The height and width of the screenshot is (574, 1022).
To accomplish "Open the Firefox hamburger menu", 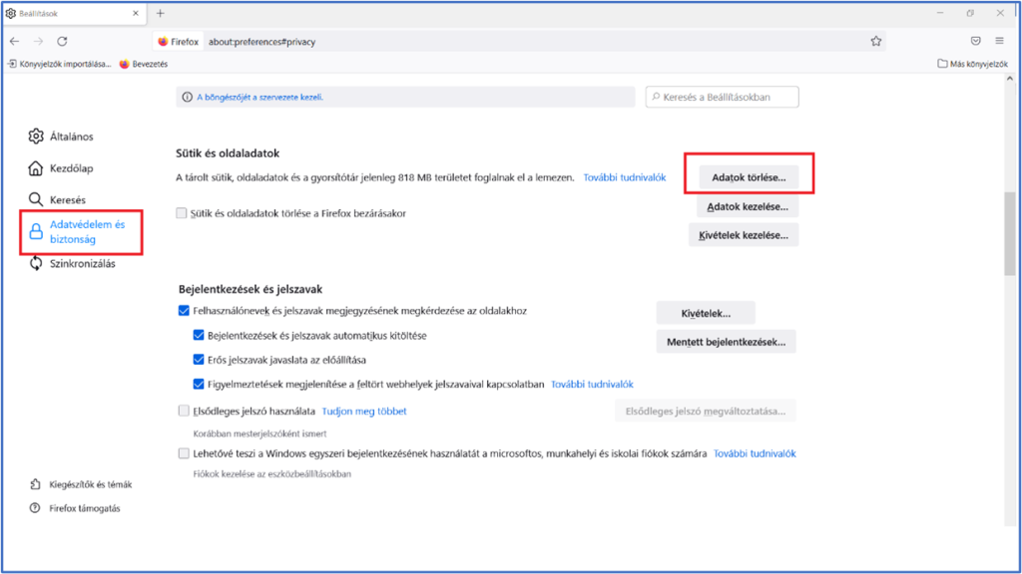I will tap(999, 41).
